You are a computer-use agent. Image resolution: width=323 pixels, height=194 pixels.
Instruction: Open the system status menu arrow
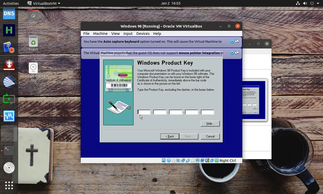(x=318, y=3)
